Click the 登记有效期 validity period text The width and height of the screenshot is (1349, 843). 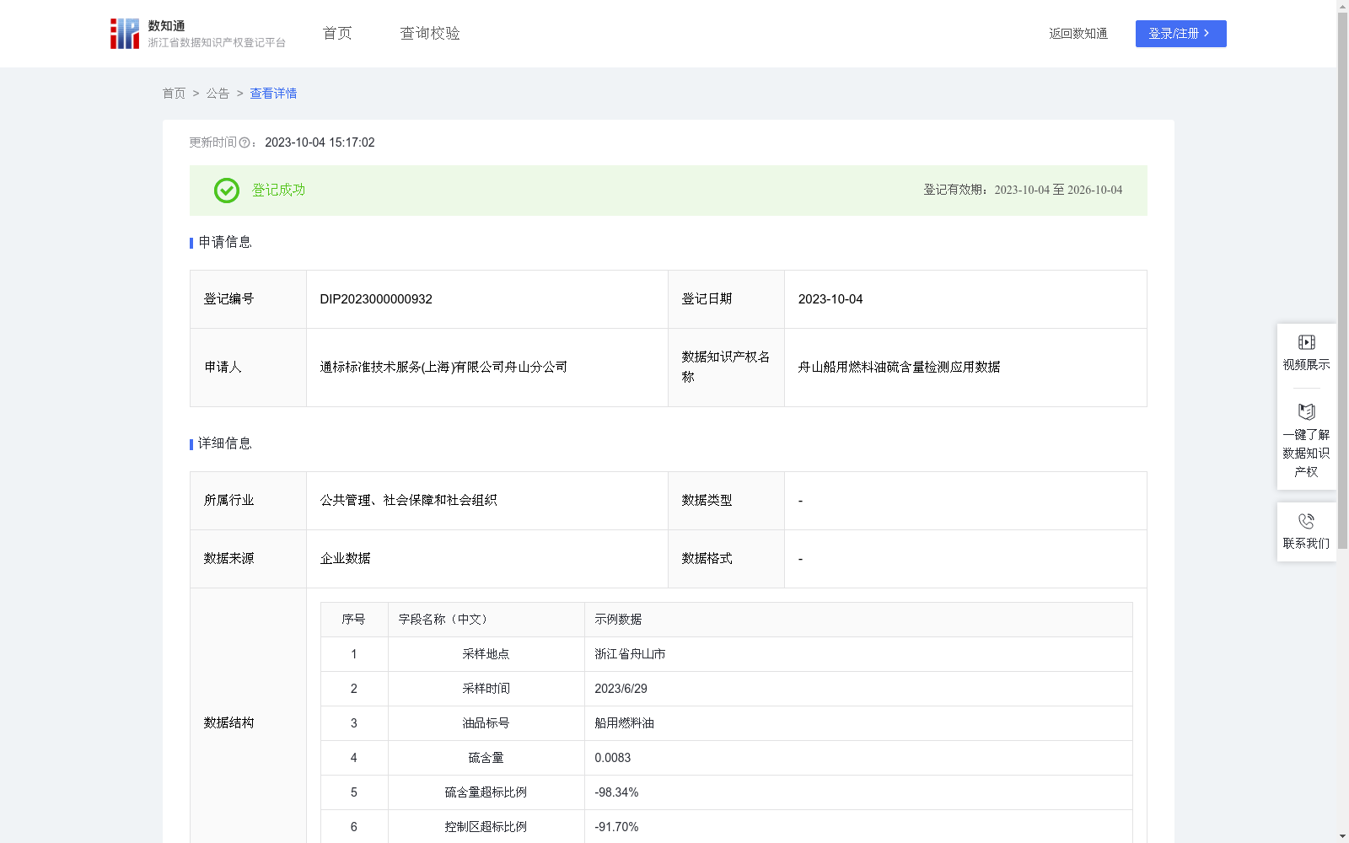point(1023,191)
